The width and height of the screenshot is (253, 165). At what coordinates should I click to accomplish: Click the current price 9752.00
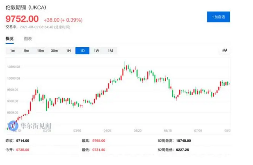coord(22,19)
